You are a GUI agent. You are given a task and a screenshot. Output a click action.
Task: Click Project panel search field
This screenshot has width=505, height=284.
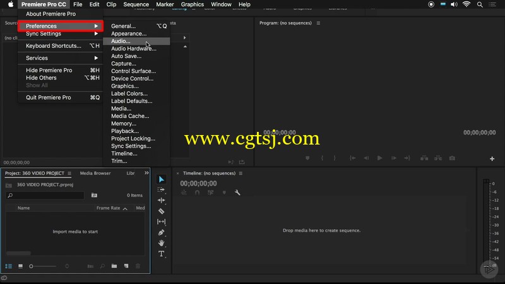point(45,195)
